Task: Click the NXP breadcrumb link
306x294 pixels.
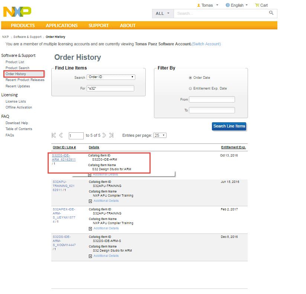Action: click(x=6, y=37)
